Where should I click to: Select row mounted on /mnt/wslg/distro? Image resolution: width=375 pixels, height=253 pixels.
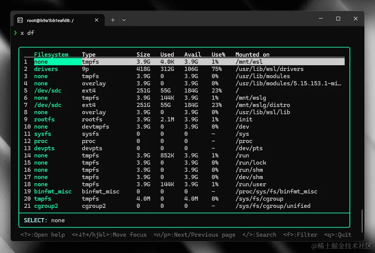coord(184,105)
